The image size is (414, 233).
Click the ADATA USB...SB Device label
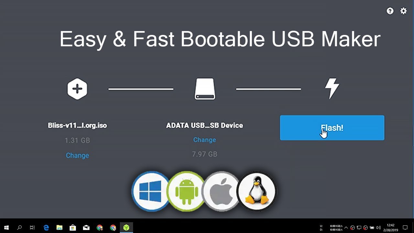(x=204, y=125)
